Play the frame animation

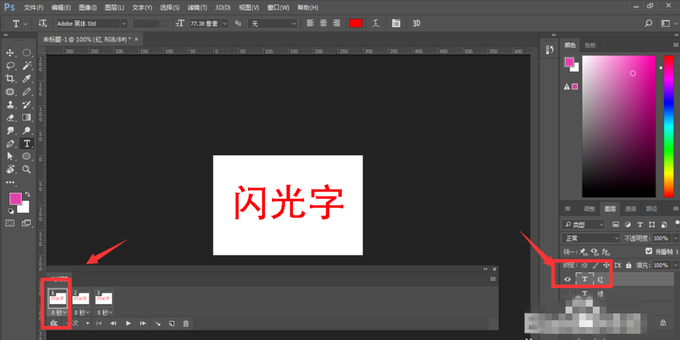(x=128, y=324)
